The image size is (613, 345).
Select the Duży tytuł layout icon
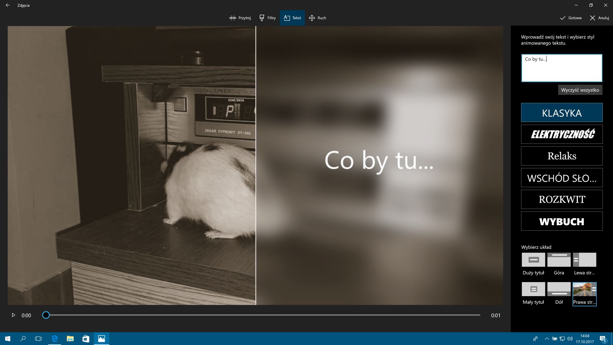click(533, 260)
